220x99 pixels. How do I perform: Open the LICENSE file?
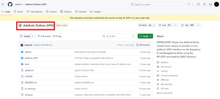click(x=29, y=76)
